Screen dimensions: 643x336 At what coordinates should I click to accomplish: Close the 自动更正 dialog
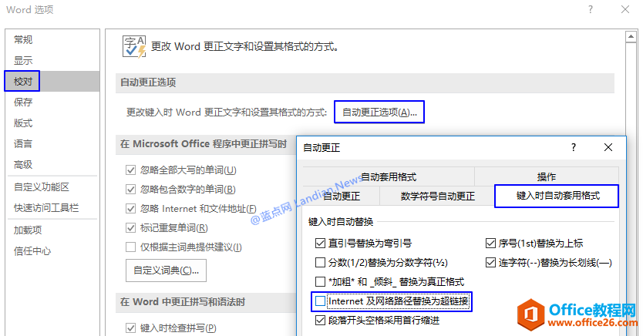(608, 147)
